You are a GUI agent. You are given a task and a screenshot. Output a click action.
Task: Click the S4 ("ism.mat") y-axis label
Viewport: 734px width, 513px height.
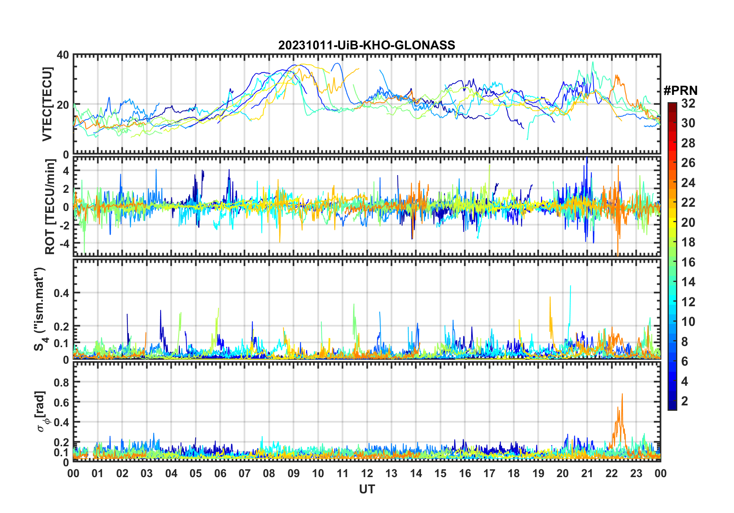(x=40, y=309)
